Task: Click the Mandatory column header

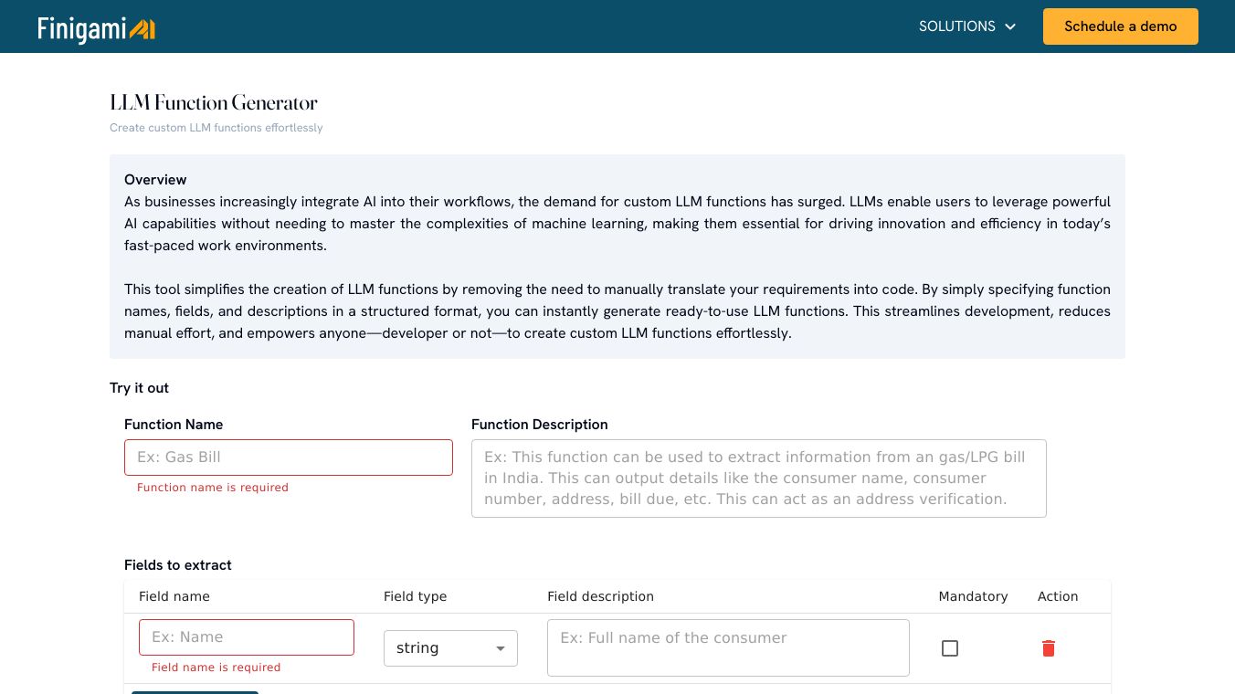Action: coord(973,596)
